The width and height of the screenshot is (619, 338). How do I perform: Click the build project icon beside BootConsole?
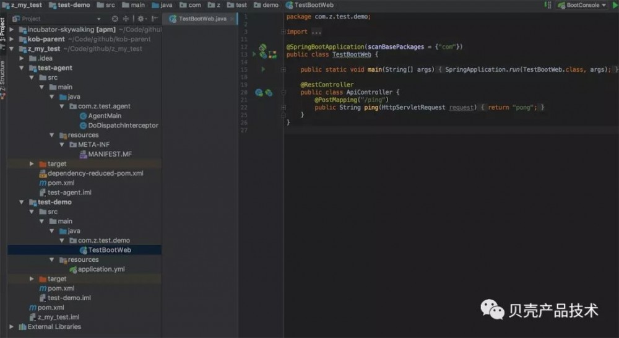tap(548, 5)
